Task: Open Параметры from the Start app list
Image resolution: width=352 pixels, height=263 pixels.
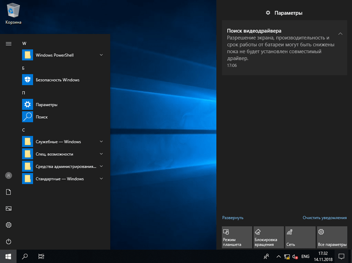Action: coord(47,105)
